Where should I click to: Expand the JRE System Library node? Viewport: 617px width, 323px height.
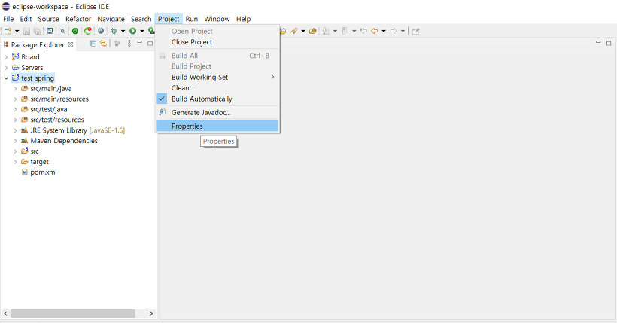[x=15, y=130]
